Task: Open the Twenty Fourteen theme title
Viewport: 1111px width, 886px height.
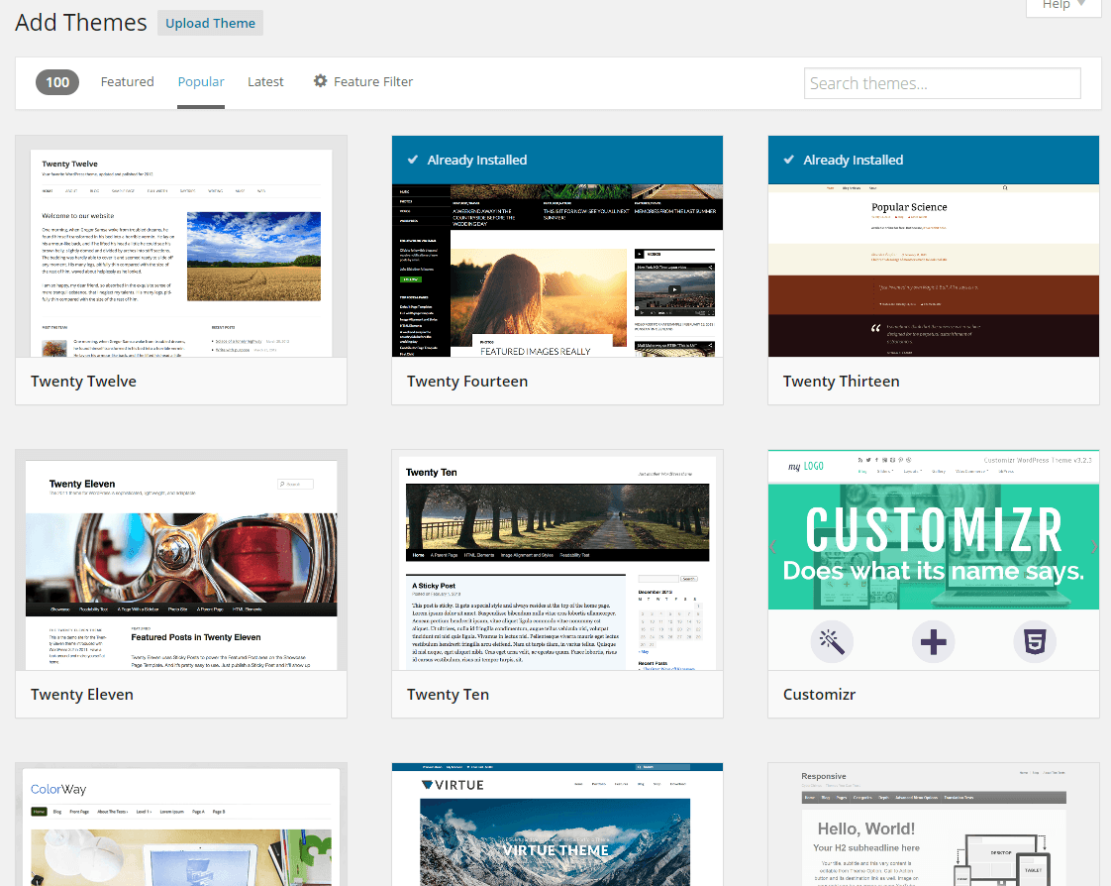Action: [467, 381]
